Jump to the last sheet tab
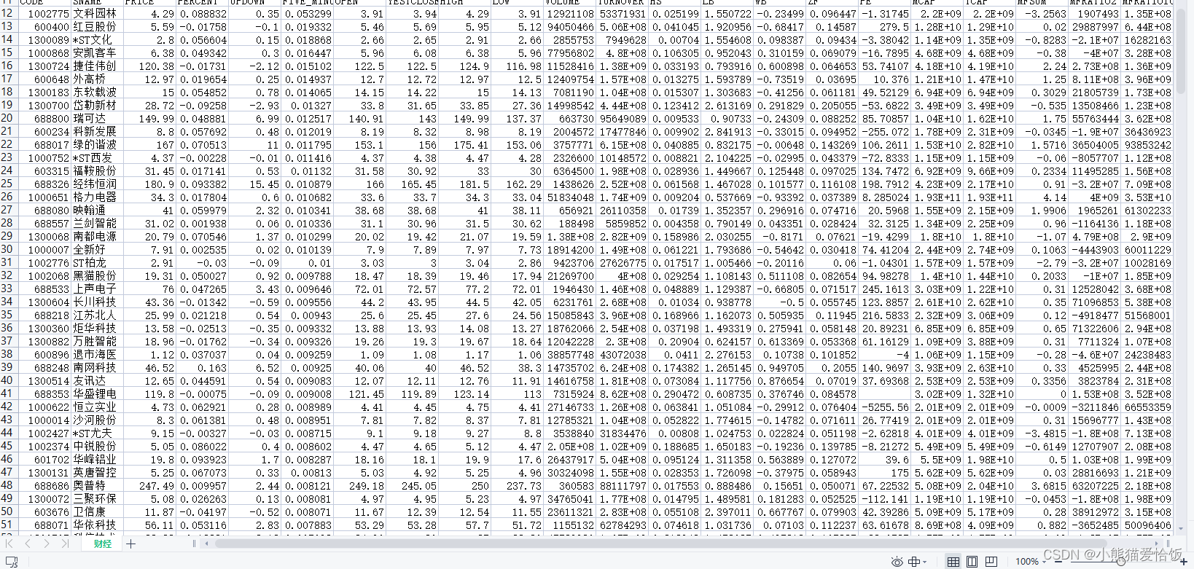The width and height of the screenshot is (1194, 569). [65, 544]
